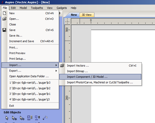Open the Help menu
This screenshot has height=123, width=155.
click(x=74, y=8)
